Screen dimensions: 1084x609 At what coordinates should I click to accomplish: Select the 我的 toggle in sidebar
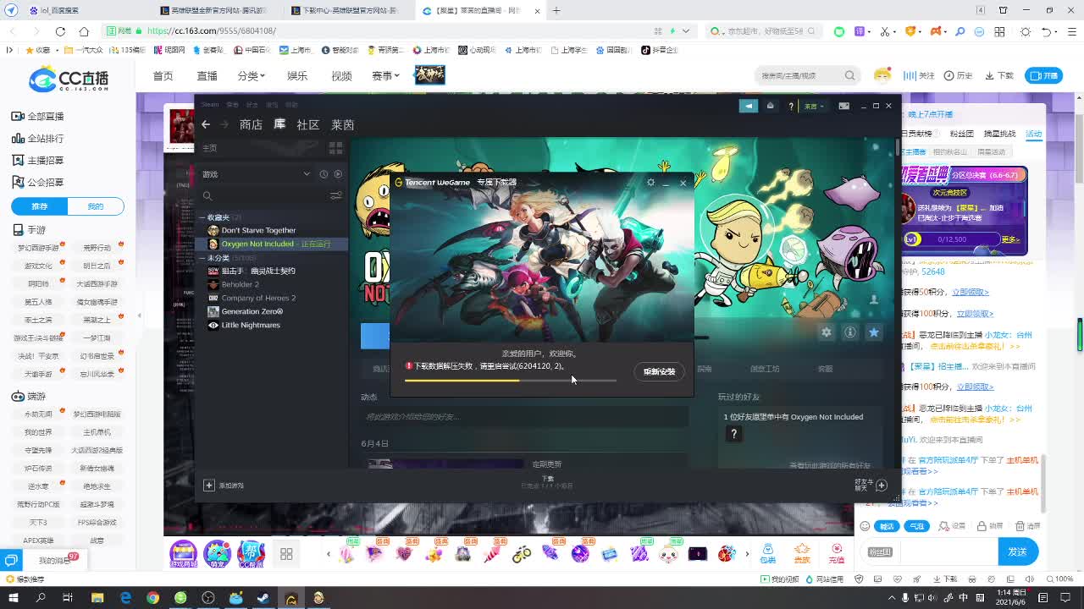[96, 206]
